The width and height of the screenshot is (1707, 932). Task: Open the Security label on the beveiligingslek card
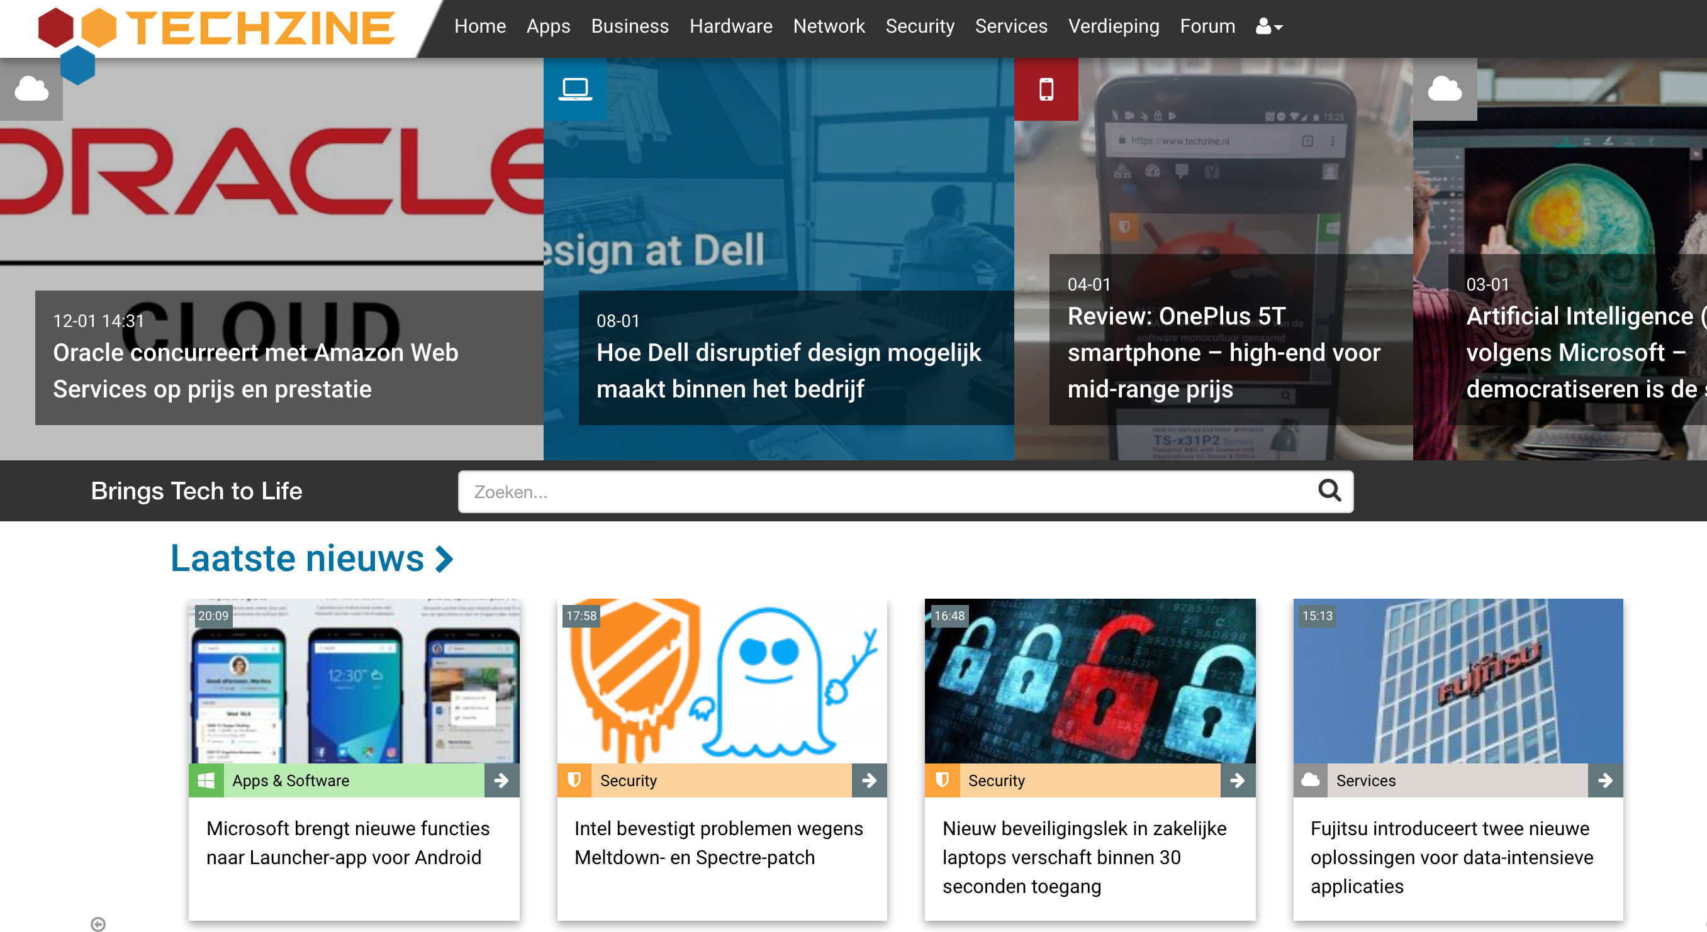click(996, 780)
